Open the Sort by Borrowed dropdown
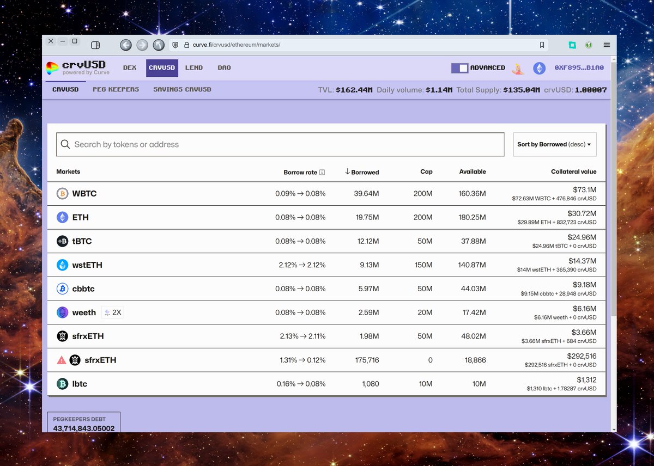 click(x=555, y=144)
